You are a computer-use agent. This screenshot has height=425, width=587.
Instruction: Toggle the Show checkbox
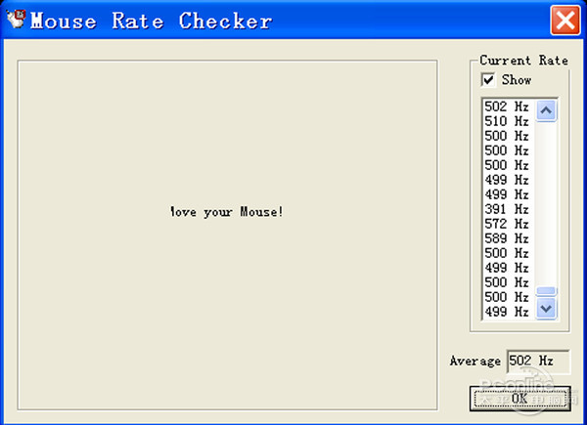pos(488,80)
